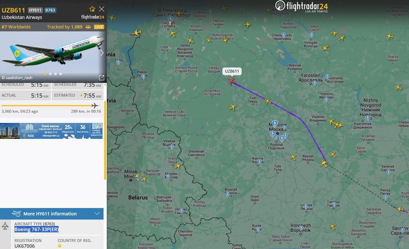Screen dimensions: 409x249
Task: Click the red UZB611 aircraft on map
Action: [231, 81]
